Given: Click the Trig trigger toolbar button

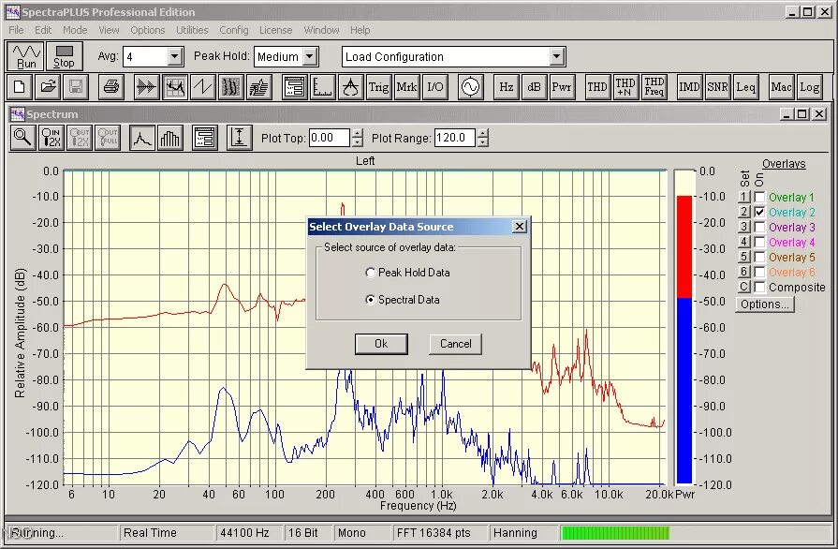Looking at the screenshot, I should [x=378, y=87].
